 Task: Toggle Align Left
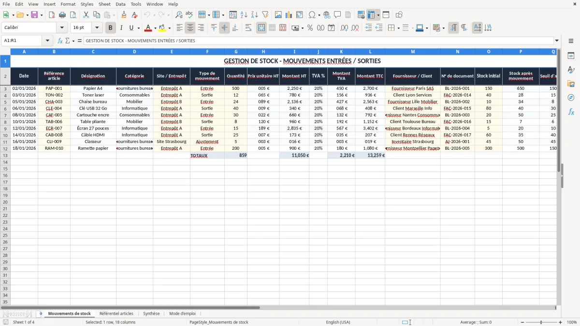180,28
